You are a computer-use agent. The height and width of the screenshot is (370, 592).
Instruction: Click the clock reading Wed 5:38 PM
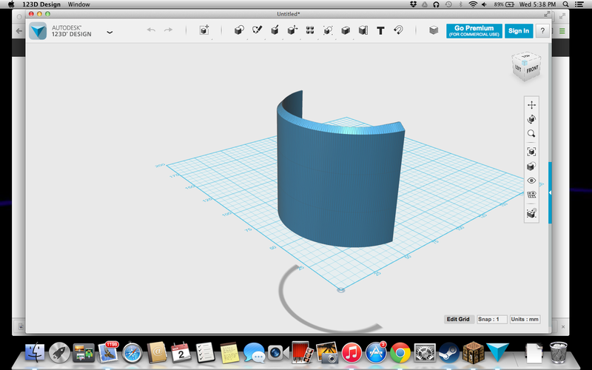pos(538,4)
